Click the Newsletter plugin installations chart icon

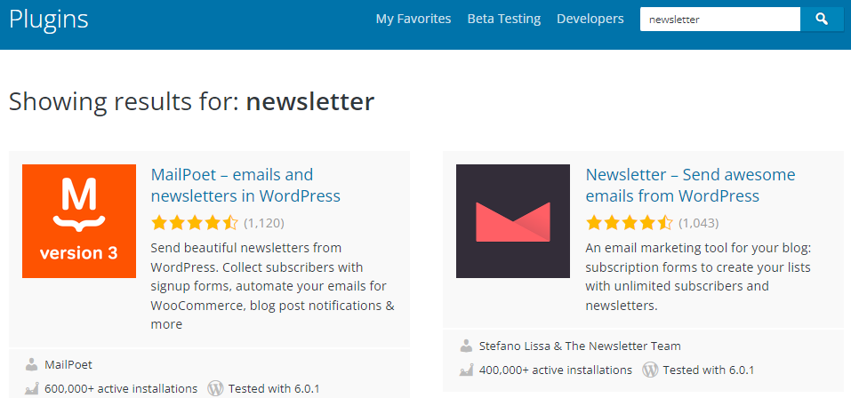tap(467, 370)
